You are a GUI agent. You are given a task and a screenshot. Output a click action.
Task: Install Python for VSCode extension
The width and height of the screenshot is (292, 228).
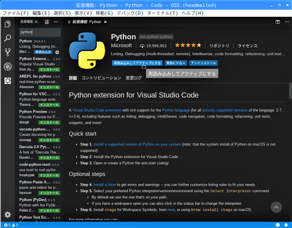coord(49,105)
